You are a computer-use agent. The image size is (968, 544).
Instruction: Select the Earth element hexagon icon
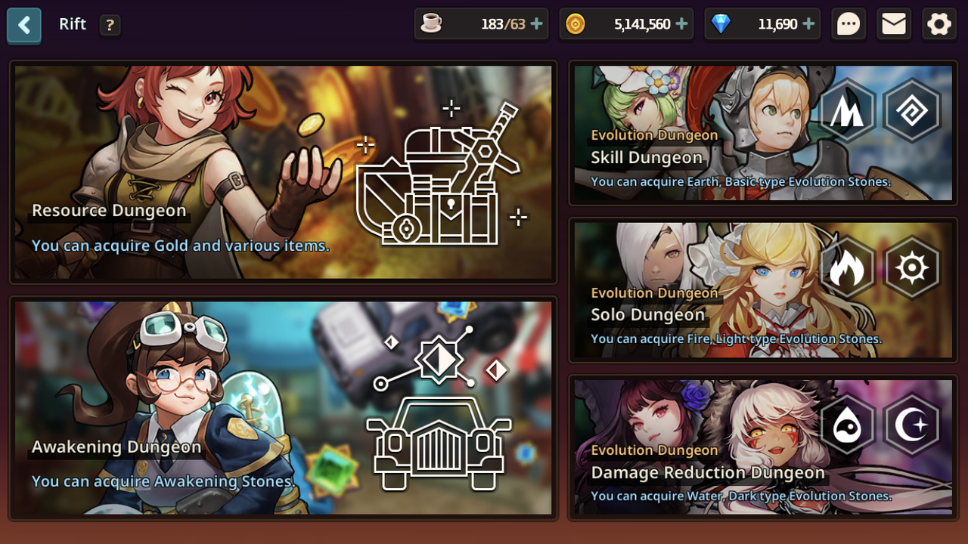coord(848,111)
